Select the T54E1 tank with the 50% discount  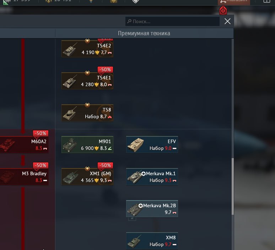[87, 81]
